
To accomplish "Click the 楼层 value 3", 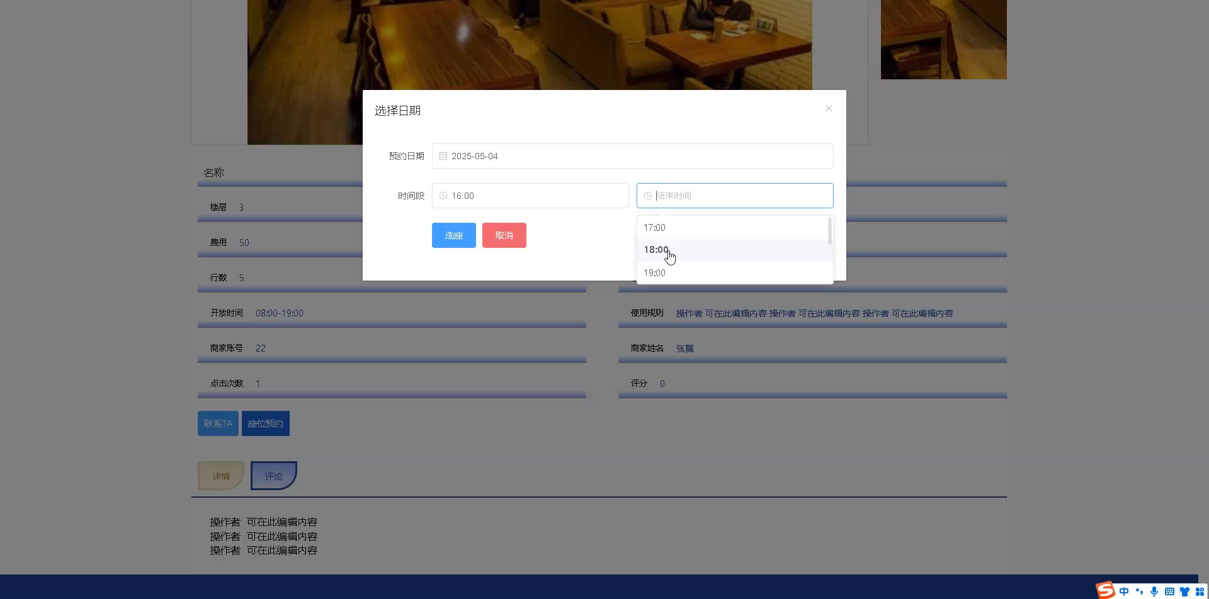I will tap(241, 208).
